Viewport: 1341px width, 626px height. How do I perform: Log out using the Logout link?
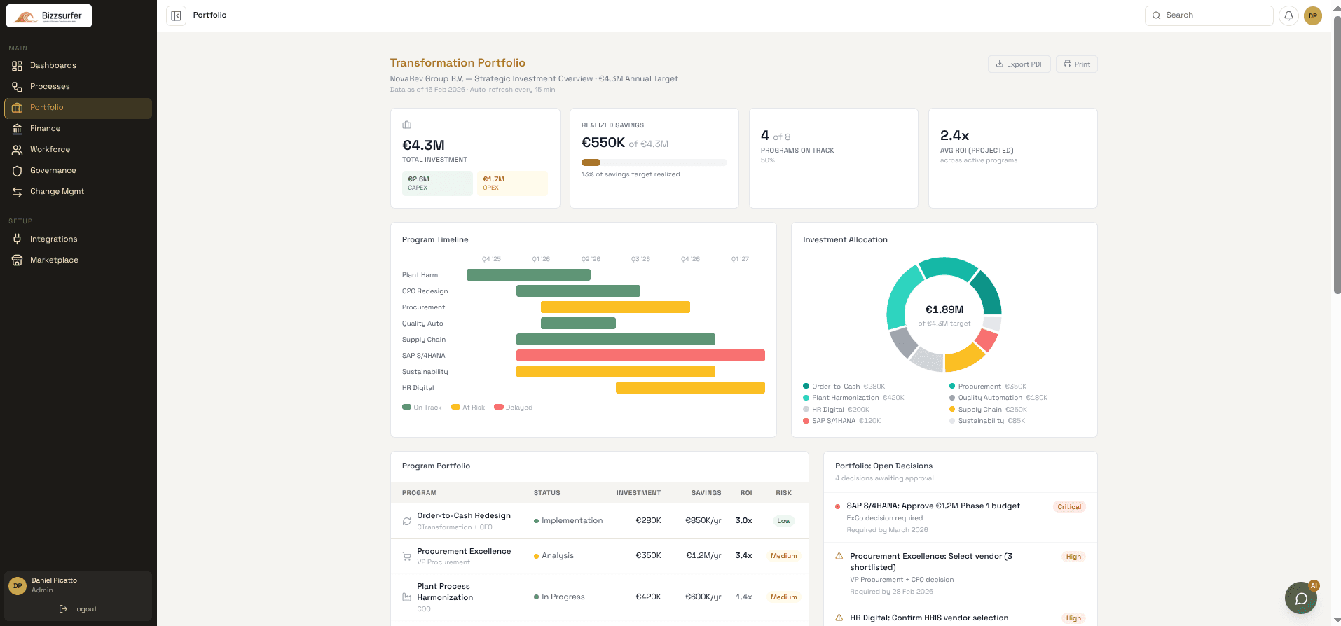(78, 609)
